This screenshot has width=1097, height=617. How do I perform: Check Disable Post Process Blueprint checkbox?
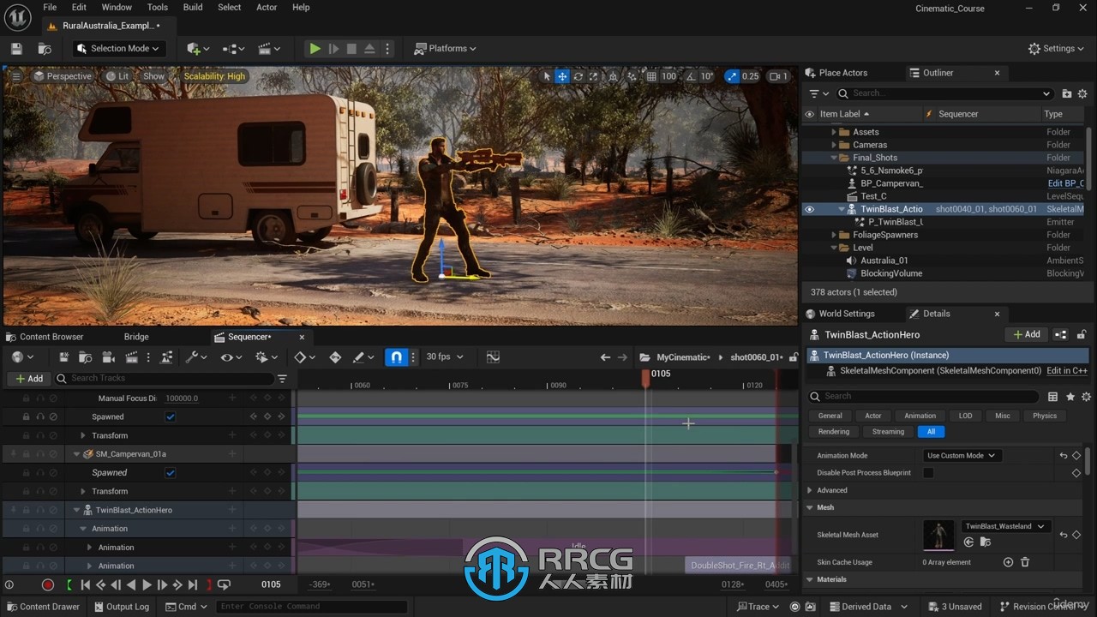coord(928,473)
